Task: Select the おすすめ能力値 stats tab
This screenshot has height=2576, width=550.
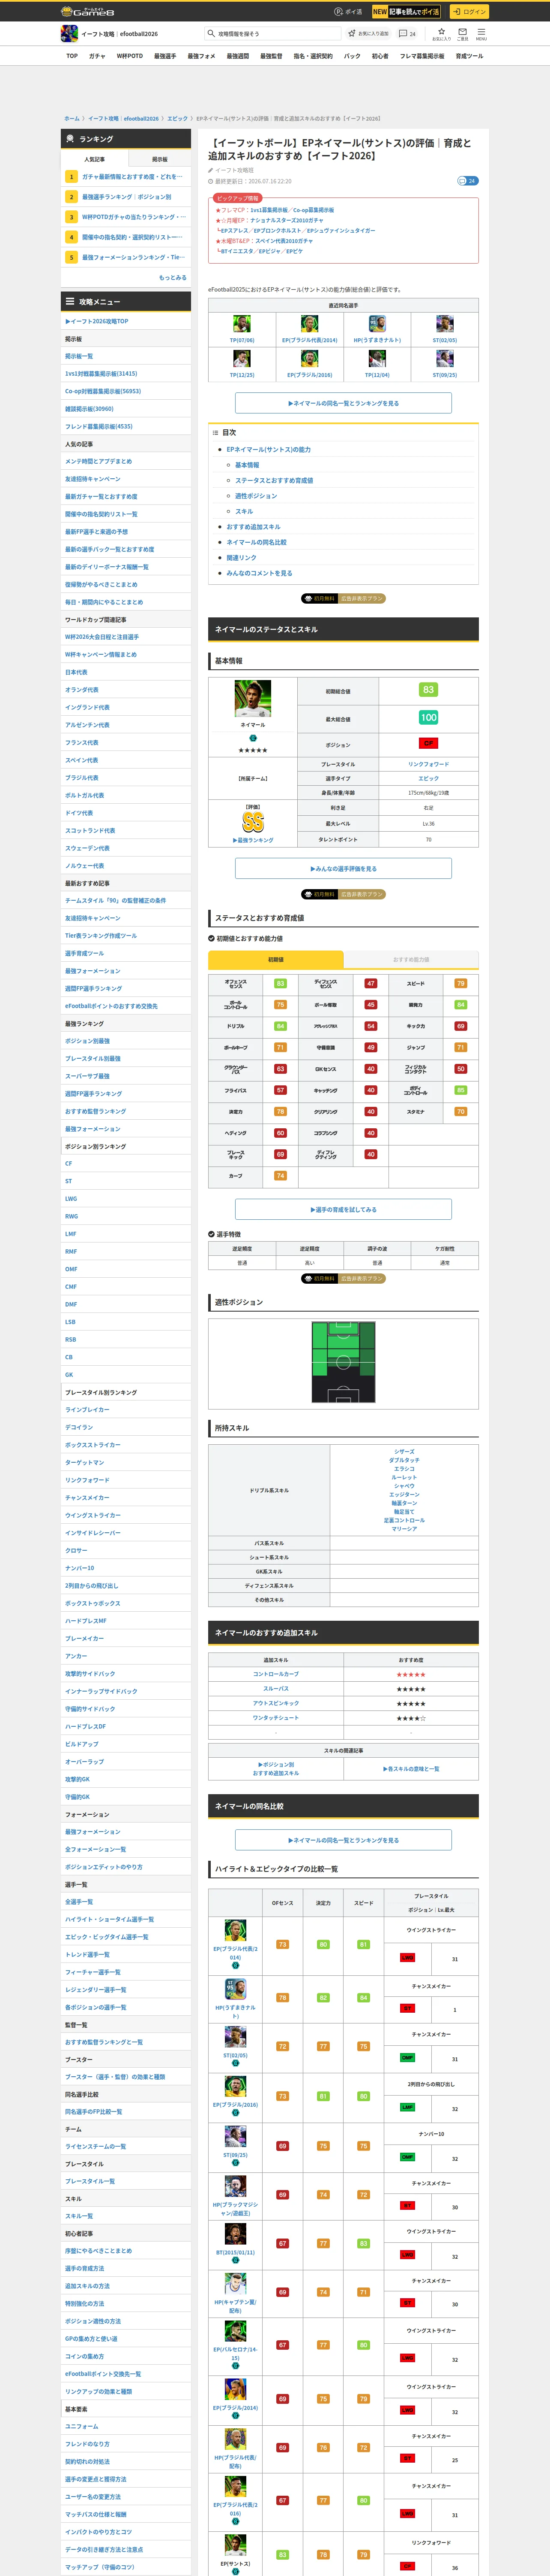Action: (410, 959)
